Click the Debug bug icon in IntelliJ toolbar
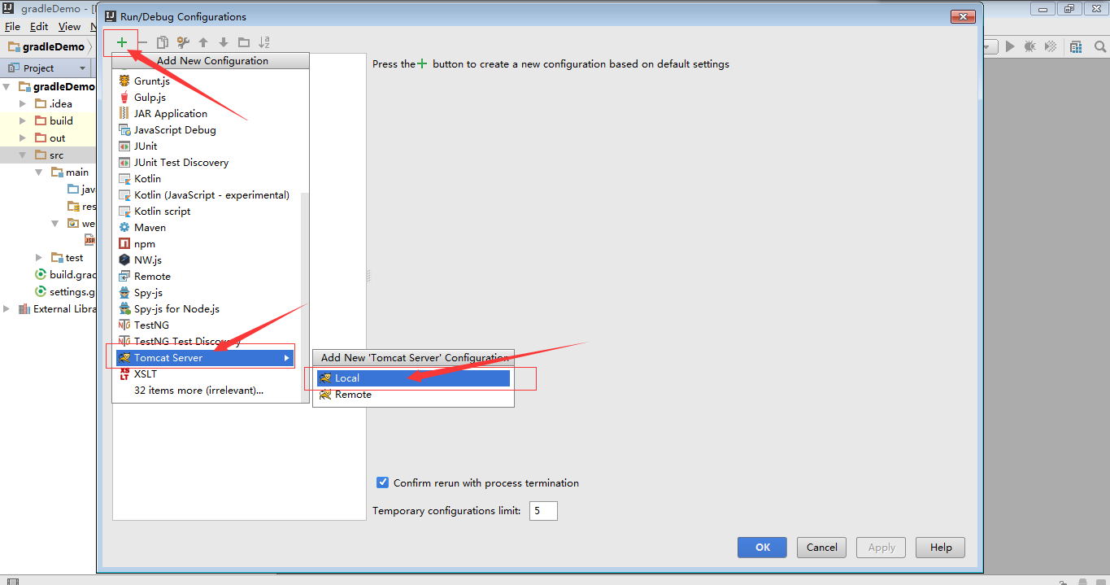Image resolution: width=1110 pixels, height=585 pixels. point(1030,46)
